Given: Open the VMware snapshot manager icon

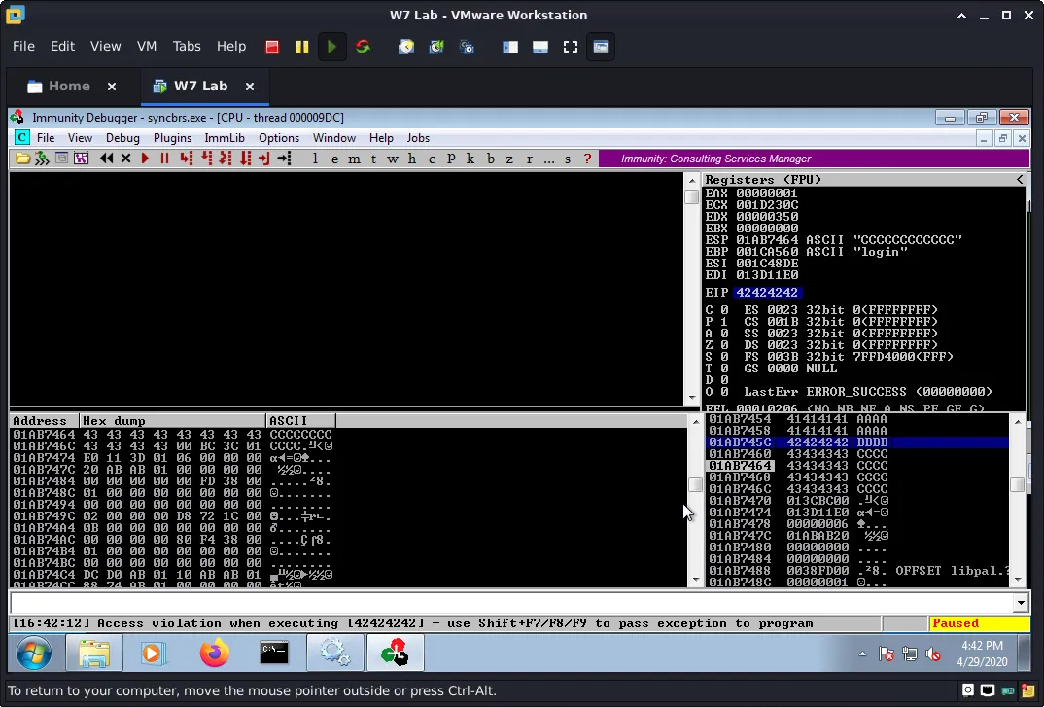Looking at the screenshot, I should coord(468,47).
